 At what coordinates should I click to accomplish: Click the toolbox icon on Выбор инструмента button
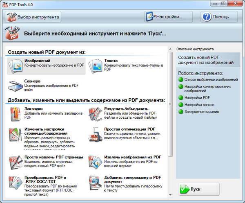coord(12,17)
